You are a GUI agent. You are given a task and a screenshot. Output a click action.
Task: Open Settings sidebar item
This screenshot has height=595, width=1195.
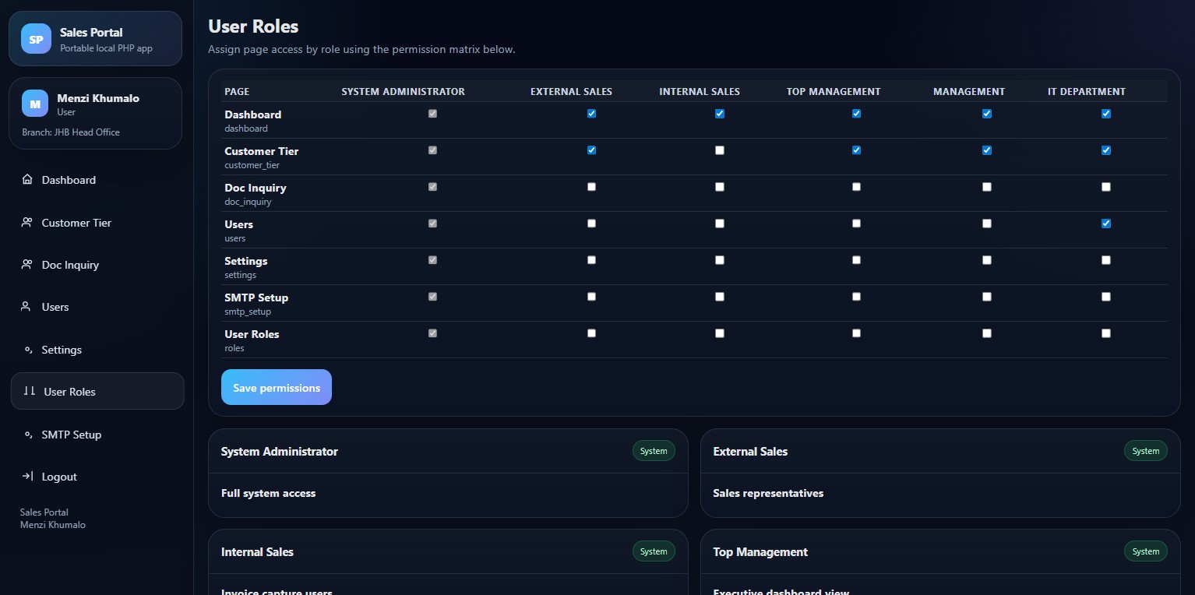(97, 350)
